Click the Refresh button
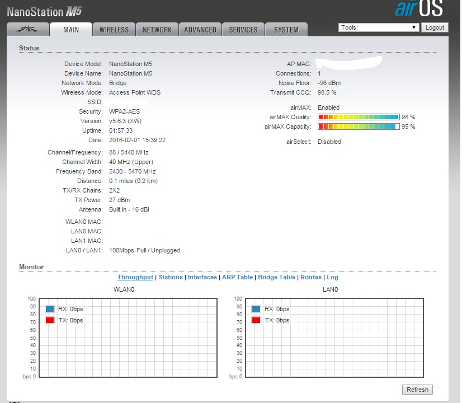This screenshot has width=462, height=403. coord(417,390)
